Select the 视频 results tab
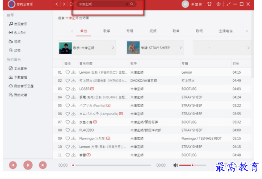 pos(153,31)
